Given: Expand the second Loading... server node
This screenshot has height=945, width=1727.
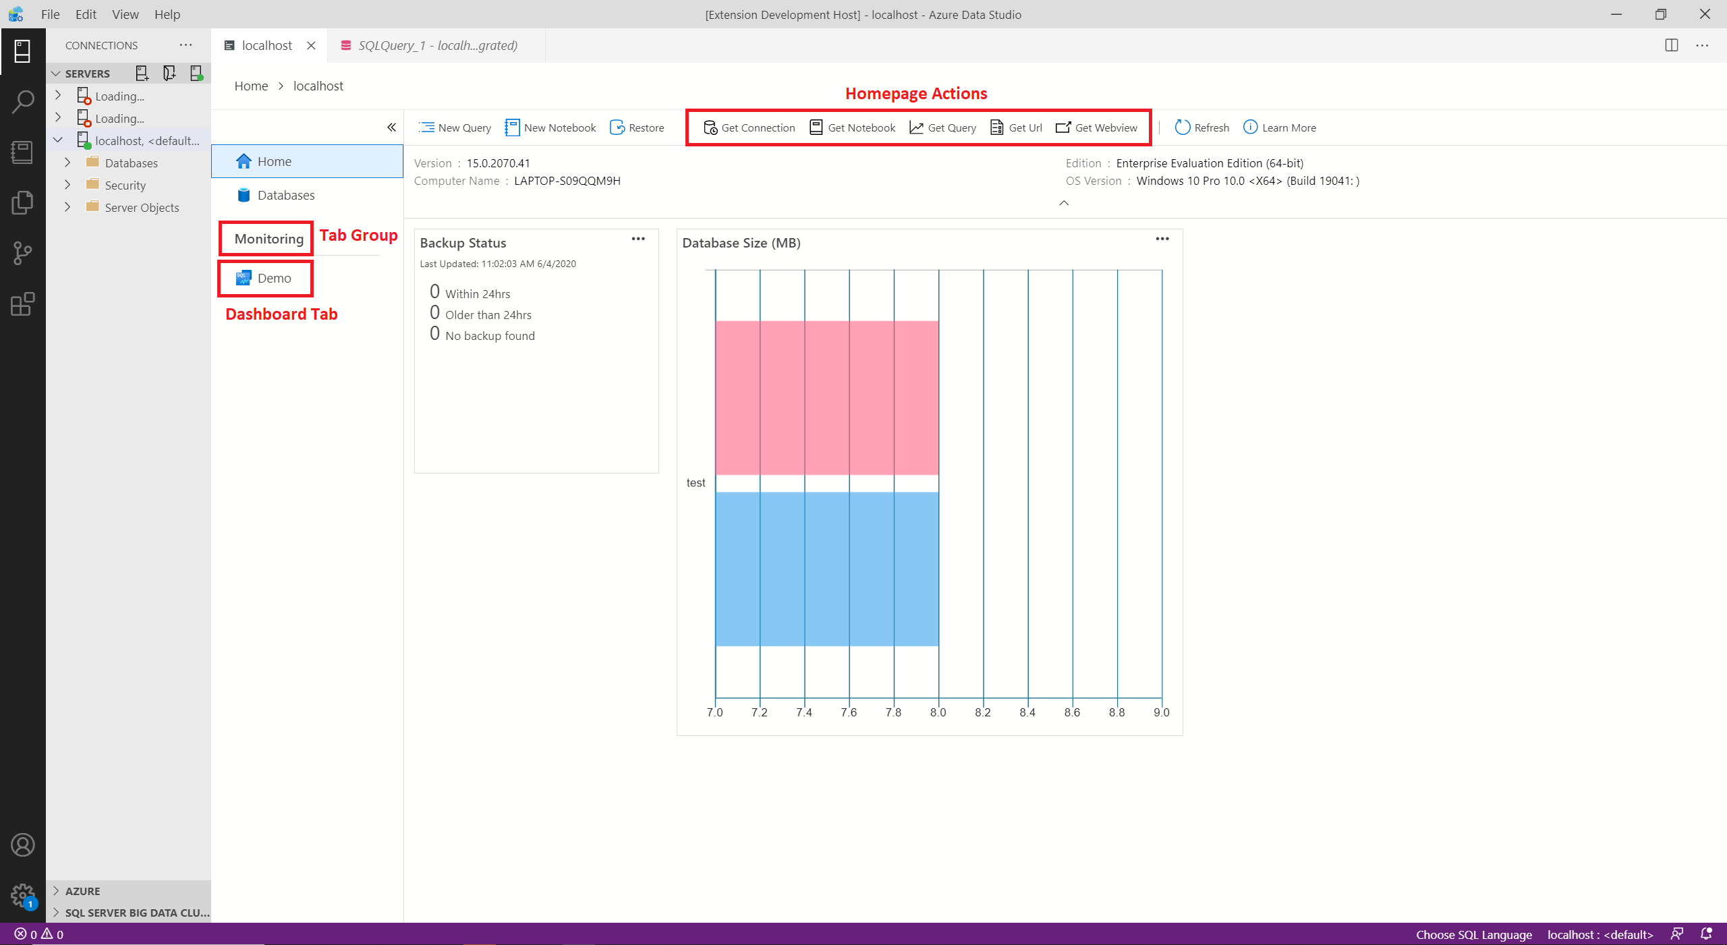Looking at the screenshot, I should tap(58, 118).
